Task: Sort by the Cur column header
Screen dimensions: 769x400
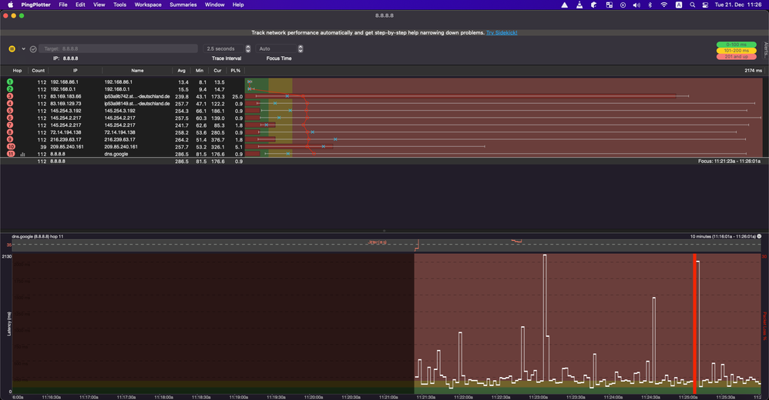Action: tap(217, 71)
